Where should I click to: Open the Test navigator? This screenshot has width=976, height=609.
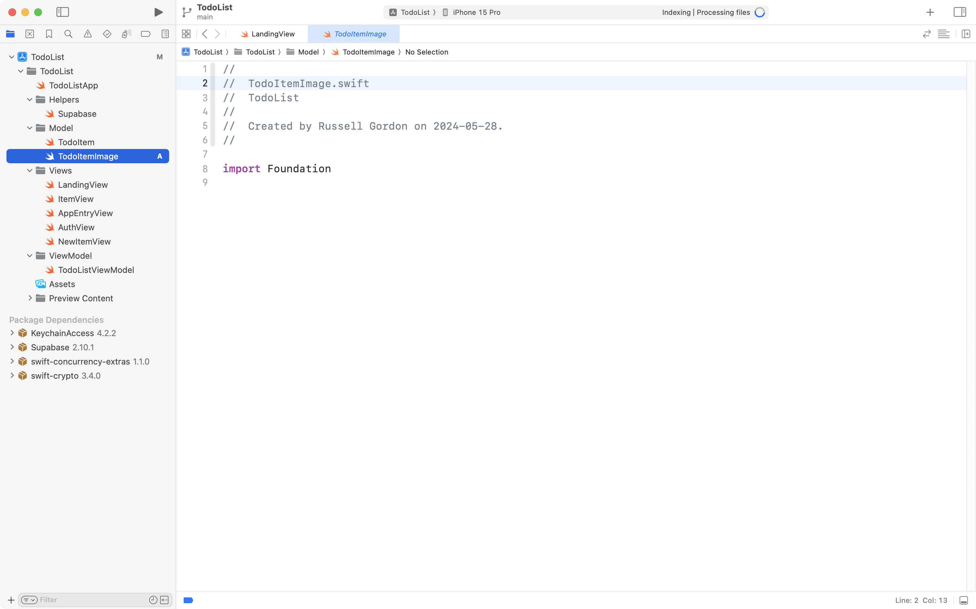[107, 34]
